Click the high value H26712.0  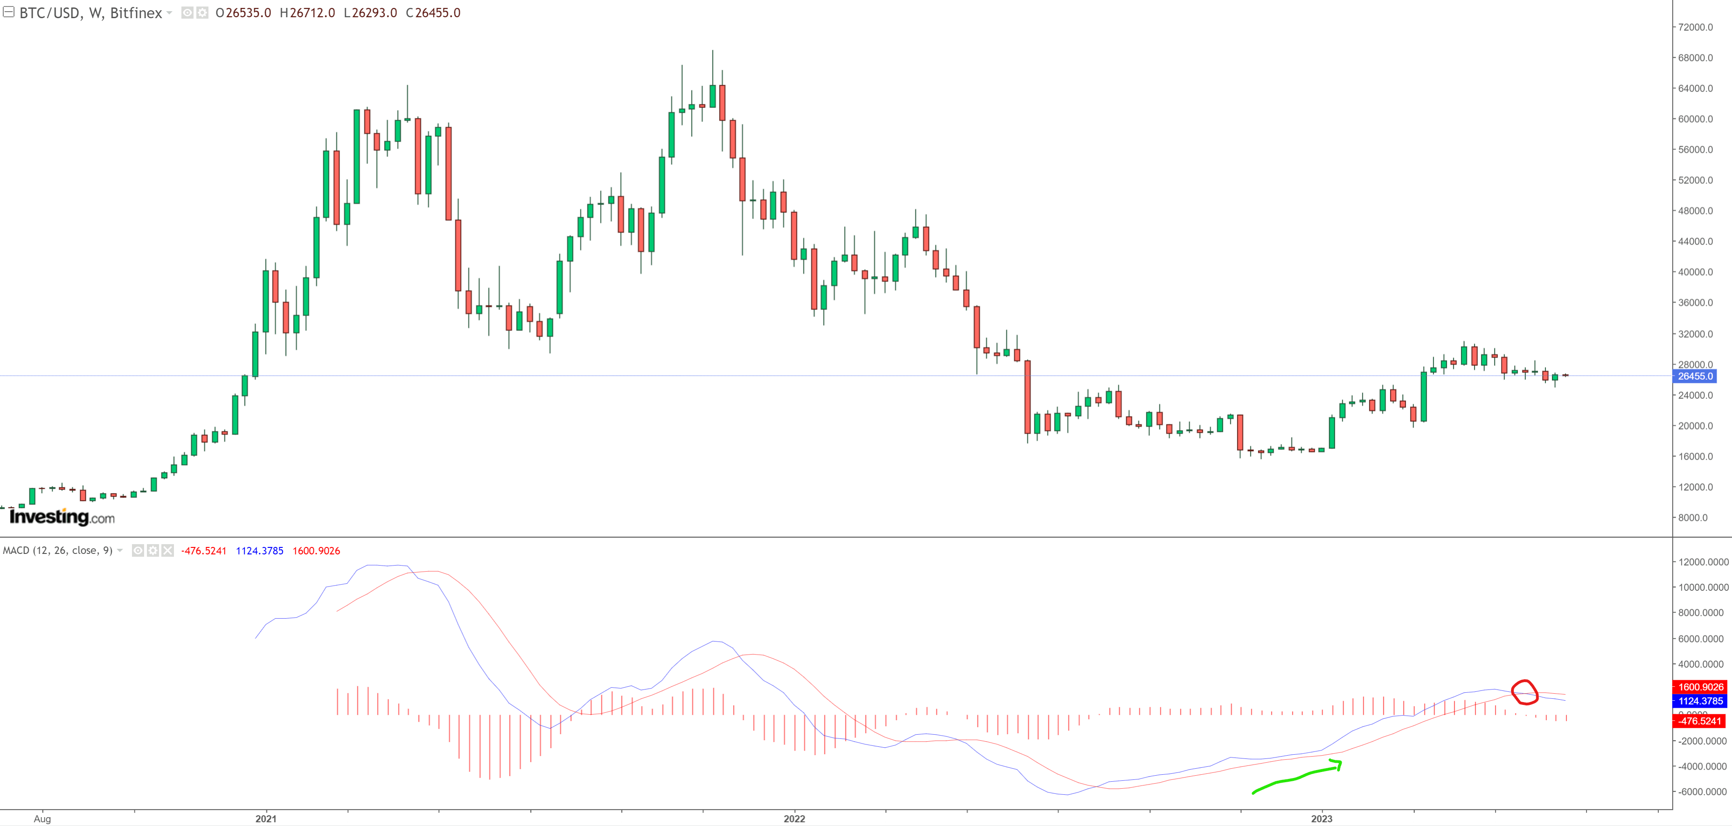tap(307, 13)
